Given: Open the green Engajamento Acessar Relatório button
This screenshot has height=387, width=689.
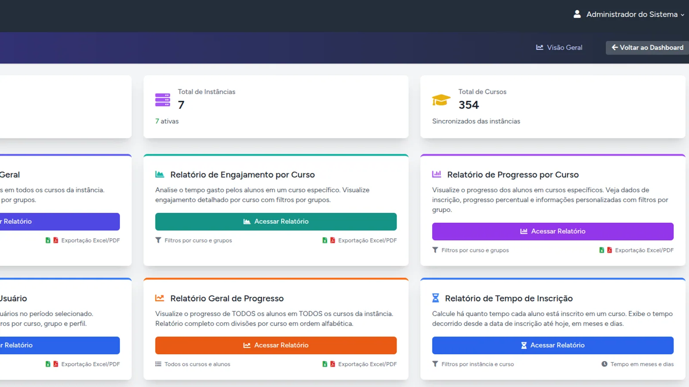Looking at the screenshot, I should coord(276,221).
